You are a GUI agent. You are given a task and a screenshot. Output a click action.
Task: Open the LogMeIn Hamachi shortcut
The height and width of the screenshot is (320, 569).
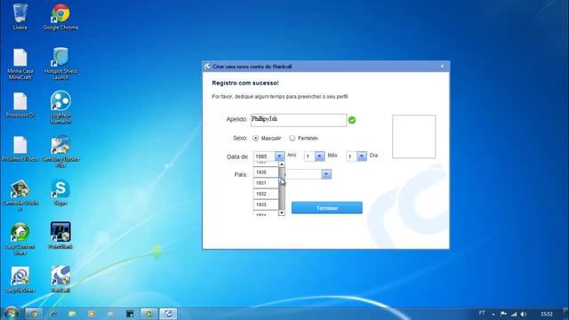[60, 107]
